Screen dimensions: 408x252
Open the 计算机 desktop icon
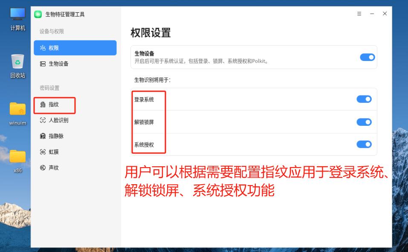[x=18, y=19]
